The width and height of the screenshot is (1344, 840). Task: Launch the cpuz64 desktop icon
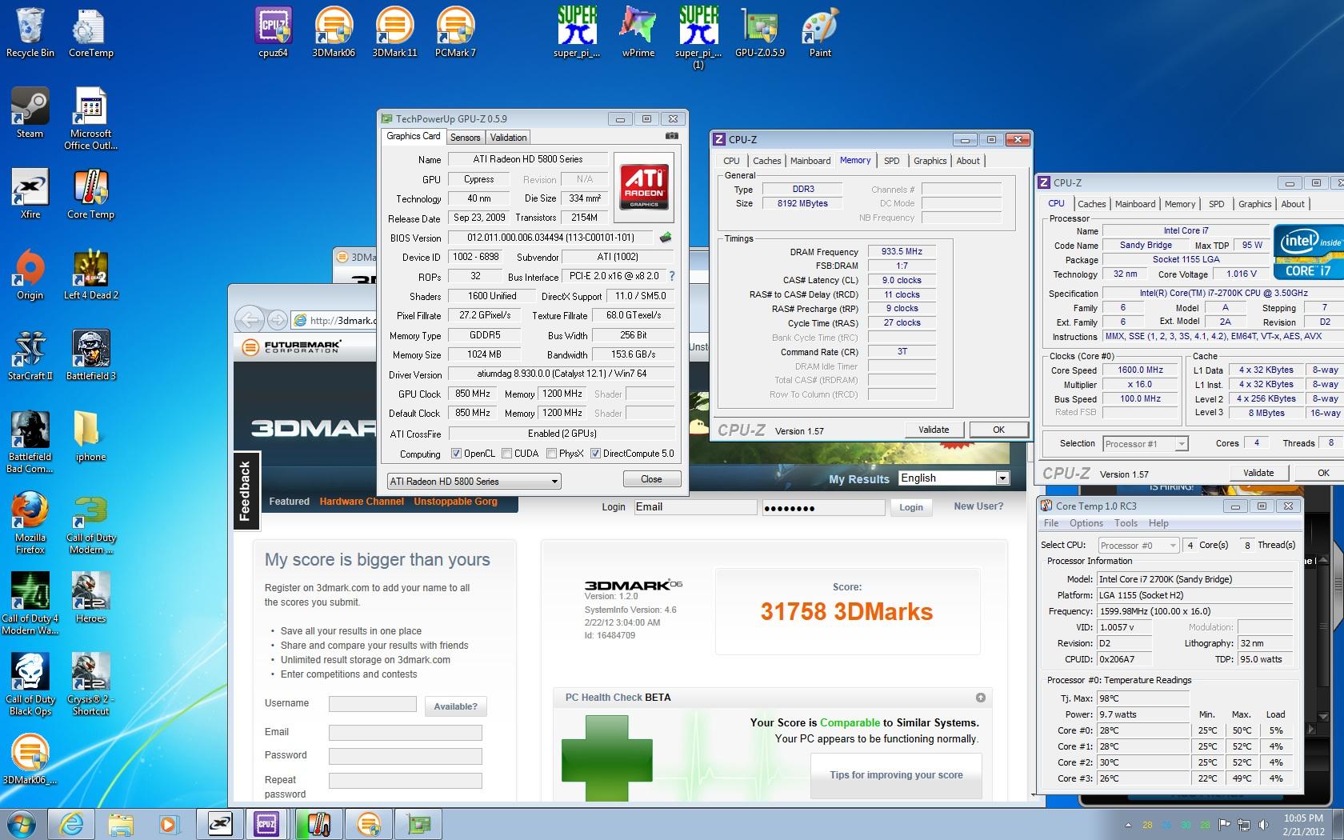(273, 32)
